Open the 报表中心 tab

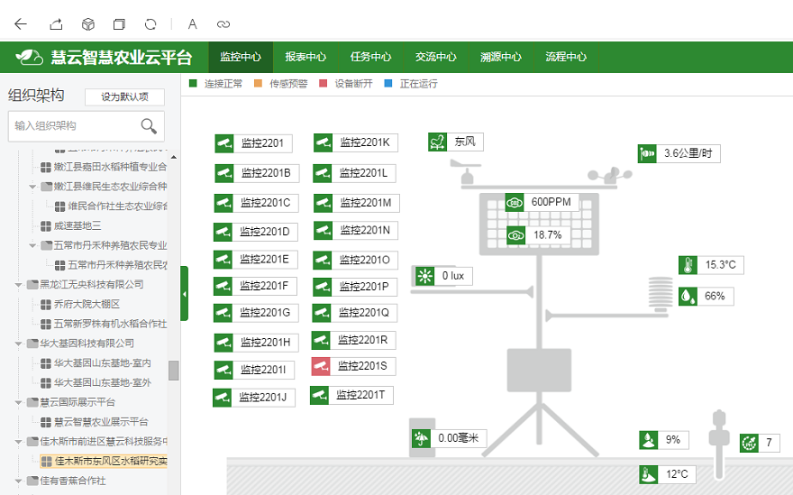305,57
